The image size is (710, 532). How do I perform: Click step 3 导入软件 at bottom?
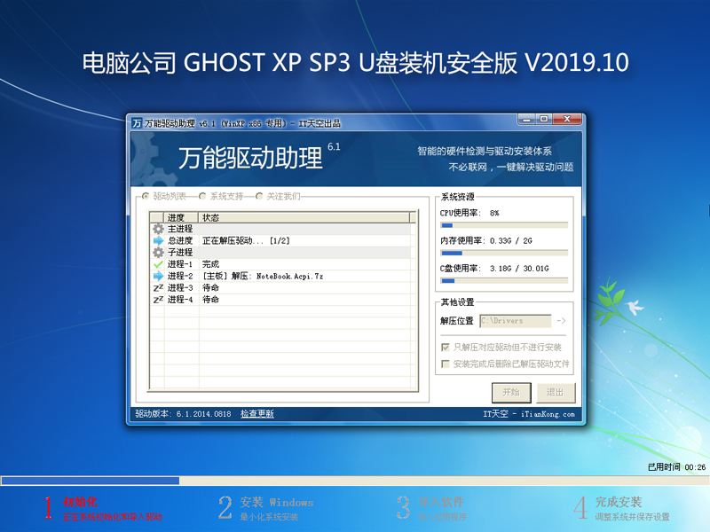pyautogui.click(x=431, y=508)
